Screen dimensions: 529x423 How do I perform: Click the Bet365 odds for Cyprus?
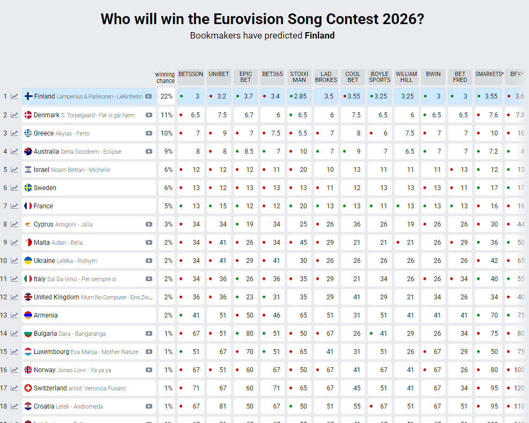point(273,224)
